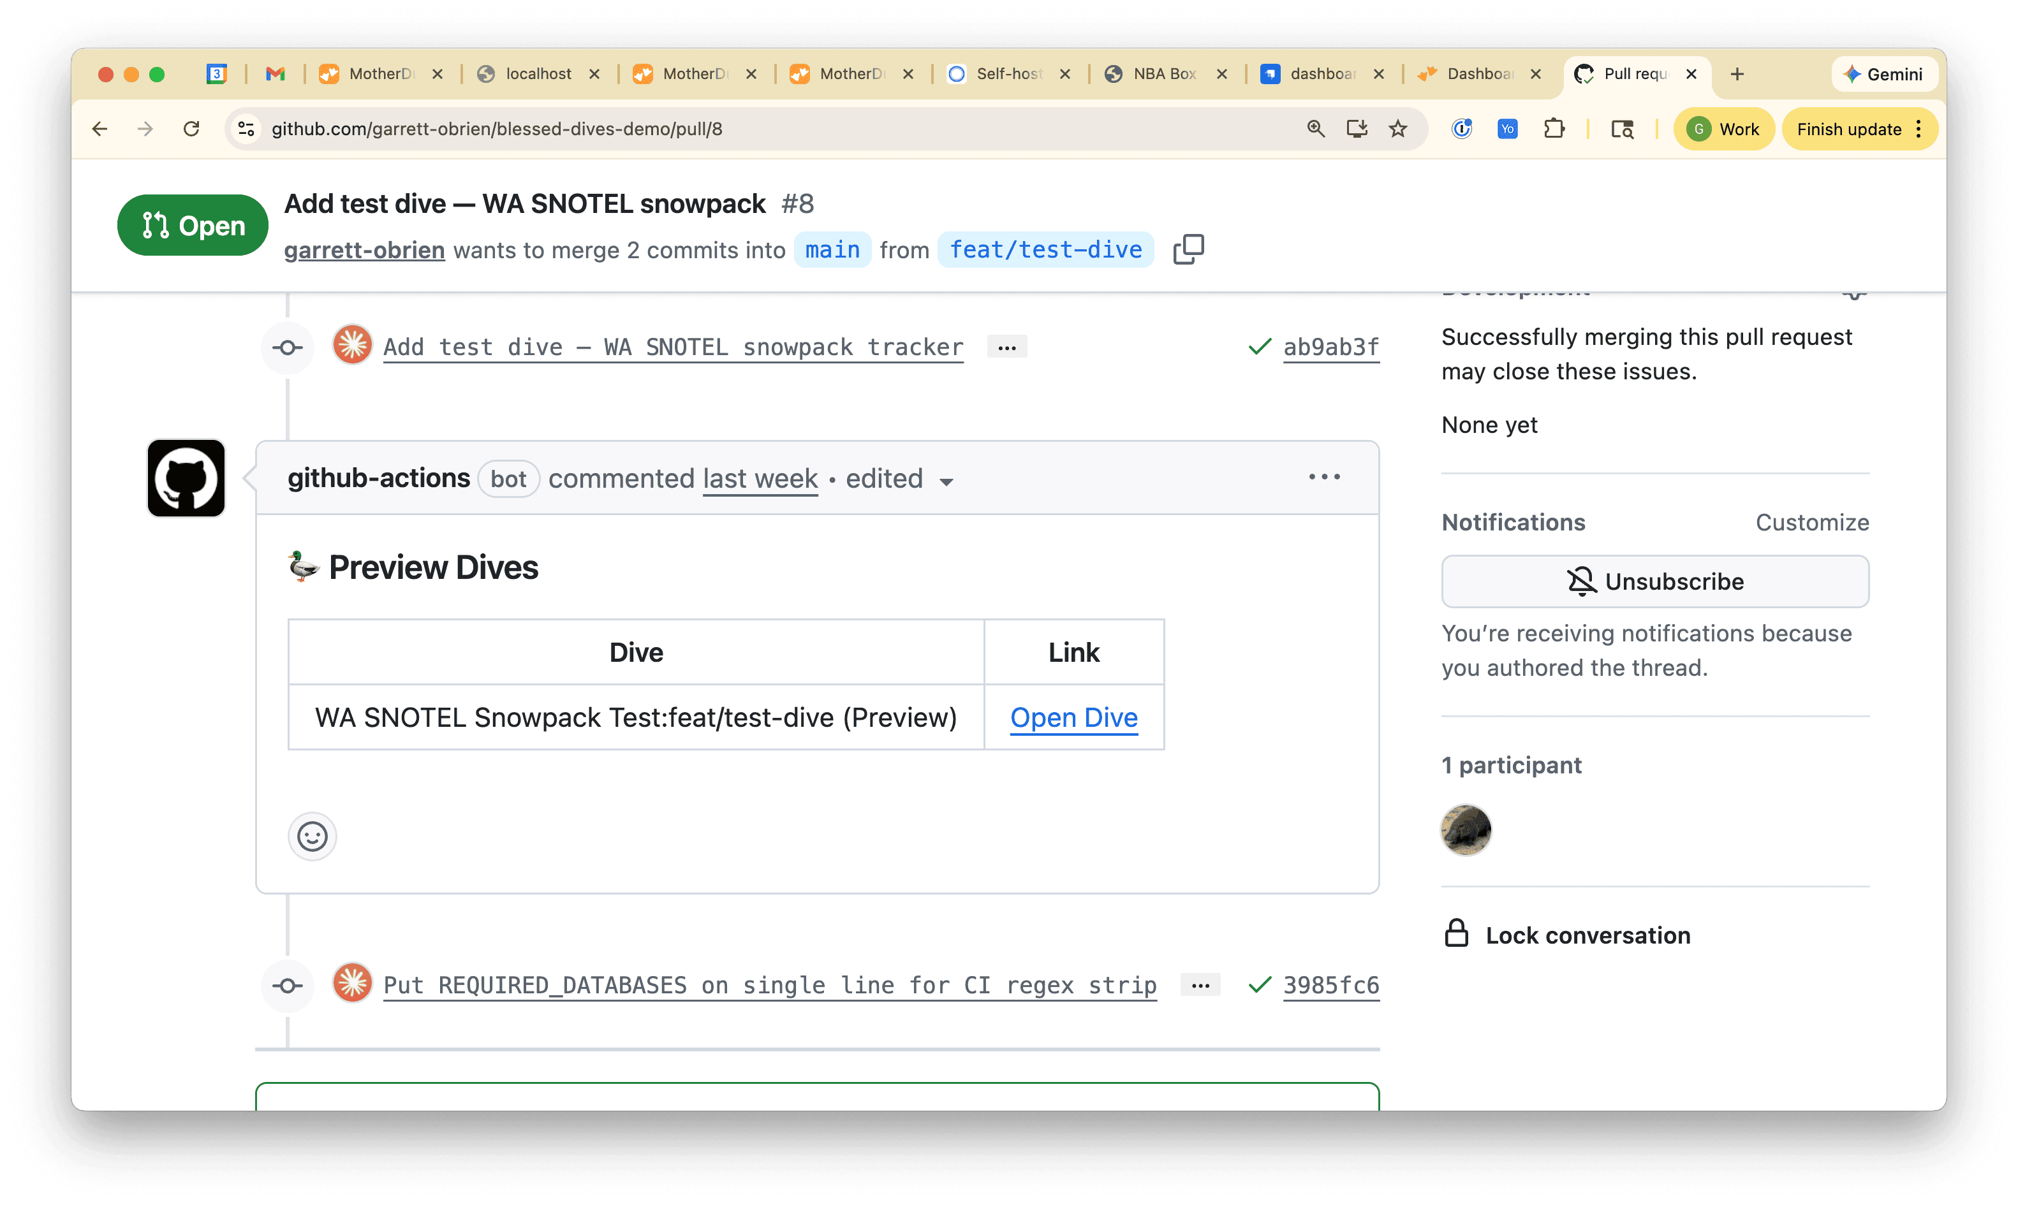The height and width of the screenshot is (1205, 2018).
Task: Add an emoji reaction with the smiley icon
Action: pyautogui.click(x=312, y=836)
